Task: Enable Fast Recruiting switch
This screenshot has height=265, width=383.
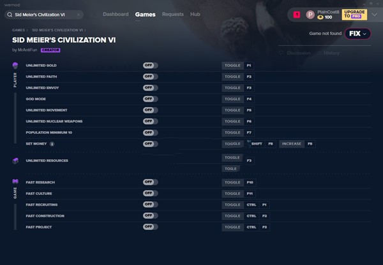Action: pyautogui.click(x=150, y=204)
